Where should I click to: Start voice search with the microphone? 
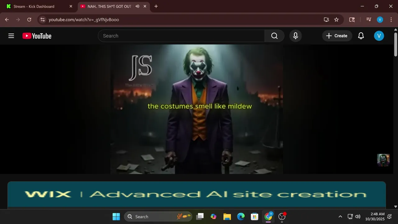(x=295, y=36)
